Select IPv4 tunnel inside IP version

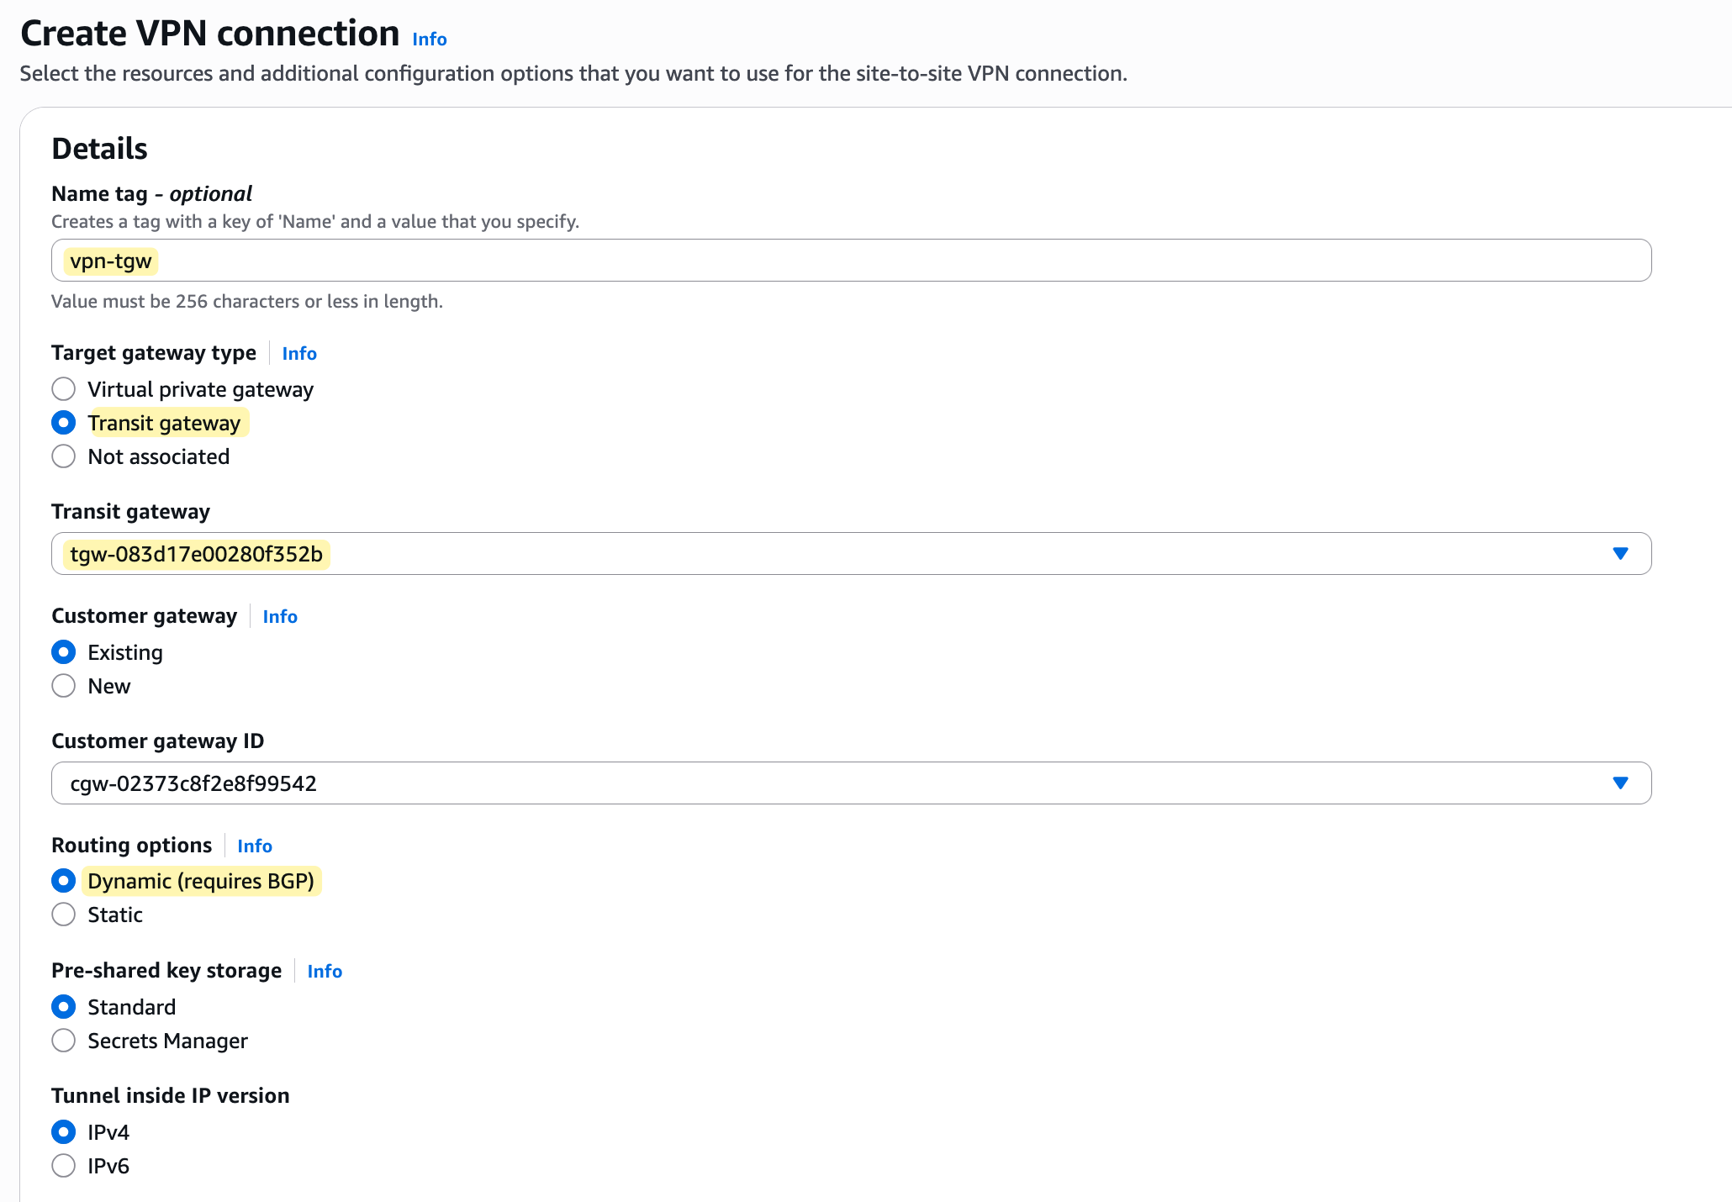tap(64, 1132)
